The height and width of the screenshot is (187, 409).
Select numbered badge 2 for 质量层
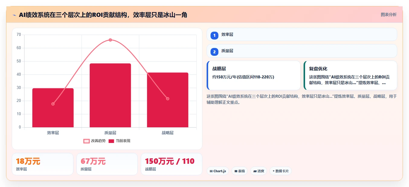point(214,52)
